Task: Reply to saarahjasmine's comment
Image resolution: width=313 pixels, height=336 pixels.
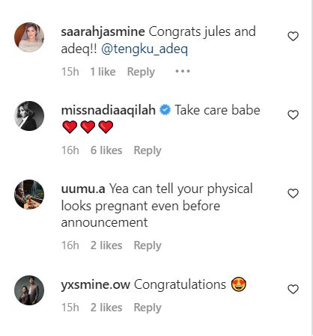Action: click(141, 72)
